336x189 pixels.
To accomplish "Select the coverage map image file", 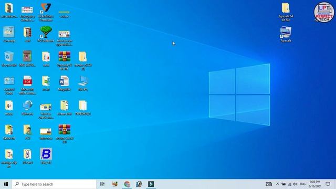I will tap(9, 34).
